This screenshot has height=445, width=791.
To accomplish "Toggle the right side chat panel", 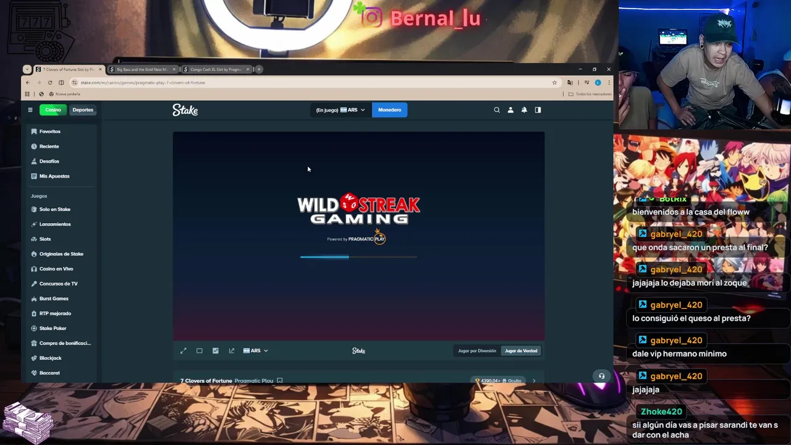I will pyautogui.click(x=538, y=110).
